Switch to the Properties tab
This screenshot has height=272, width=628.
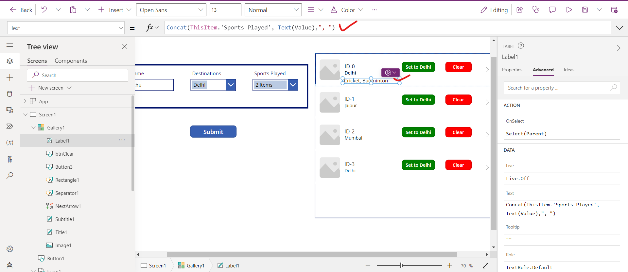(x=512, y=70)
